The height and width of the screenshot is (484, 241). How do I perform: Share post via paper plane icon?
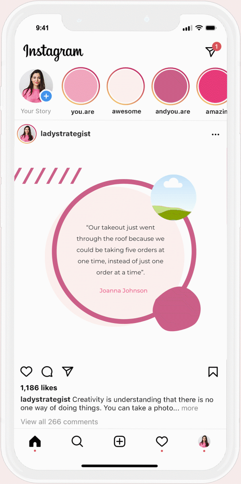[68, 371]
